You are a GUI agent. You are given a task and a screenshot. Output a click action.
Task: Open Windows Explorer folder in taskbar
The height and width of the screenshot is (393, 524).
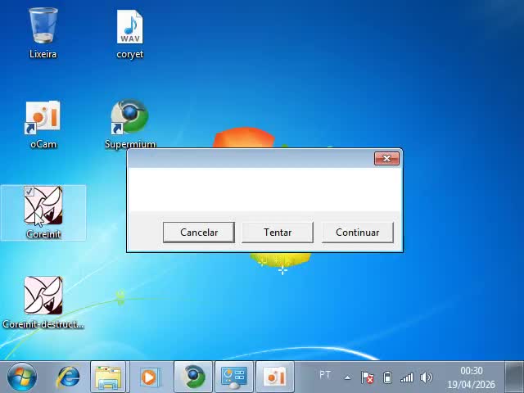pyautogui.click(x=108, y=377)
